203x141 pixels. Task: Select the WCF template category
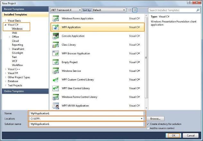14,61
